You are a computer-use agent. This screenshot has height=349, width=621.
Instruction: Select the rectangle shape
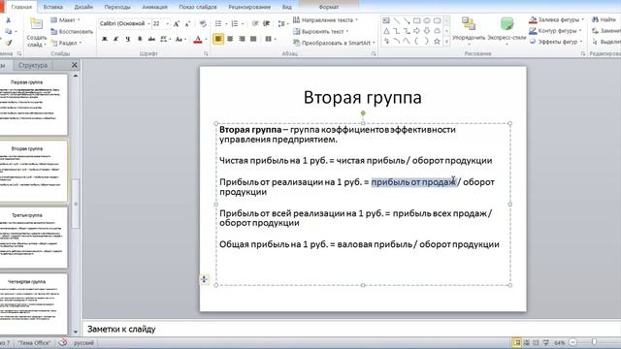point(416,20)
